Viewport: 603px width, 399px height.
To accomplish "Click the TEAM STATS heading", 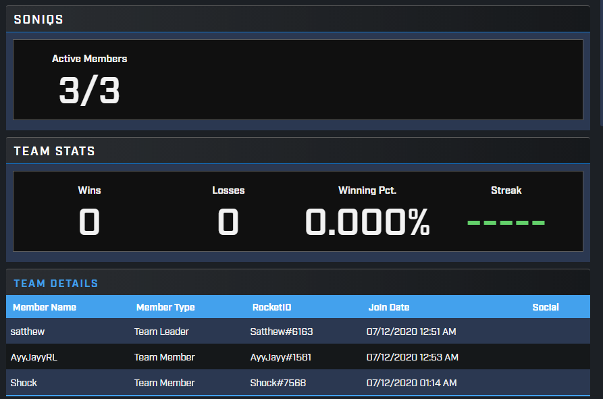I will [x=54, y=151].
